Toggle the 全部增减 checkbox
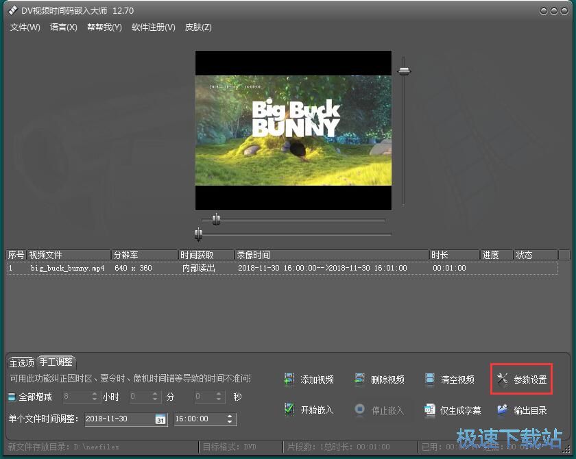Screen dimensions: 576x459 click(x=12, y=397)
